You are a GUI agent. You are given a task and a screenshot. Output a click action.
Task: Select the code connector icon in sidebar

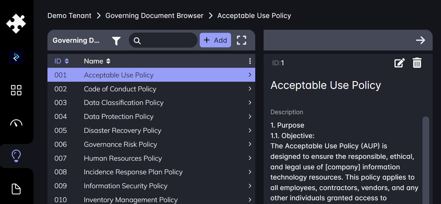(x=16, y=57)
